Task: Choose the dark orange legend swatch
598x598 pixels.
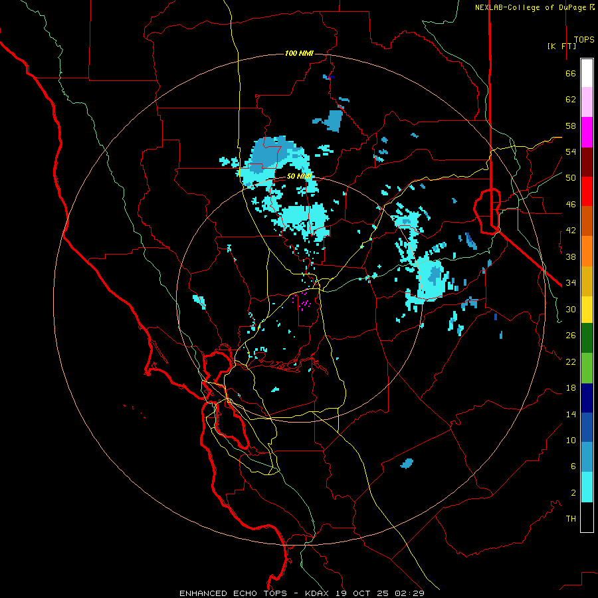Action: click(587, 221)
